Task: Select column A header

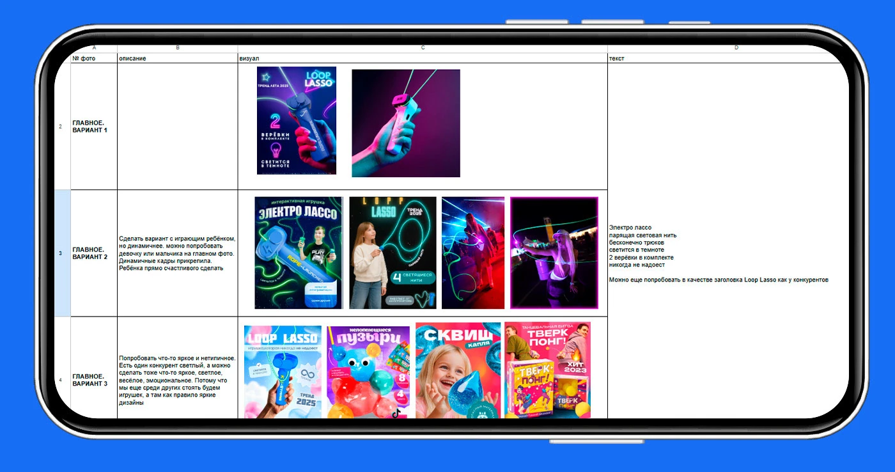Action: [94, 48]
